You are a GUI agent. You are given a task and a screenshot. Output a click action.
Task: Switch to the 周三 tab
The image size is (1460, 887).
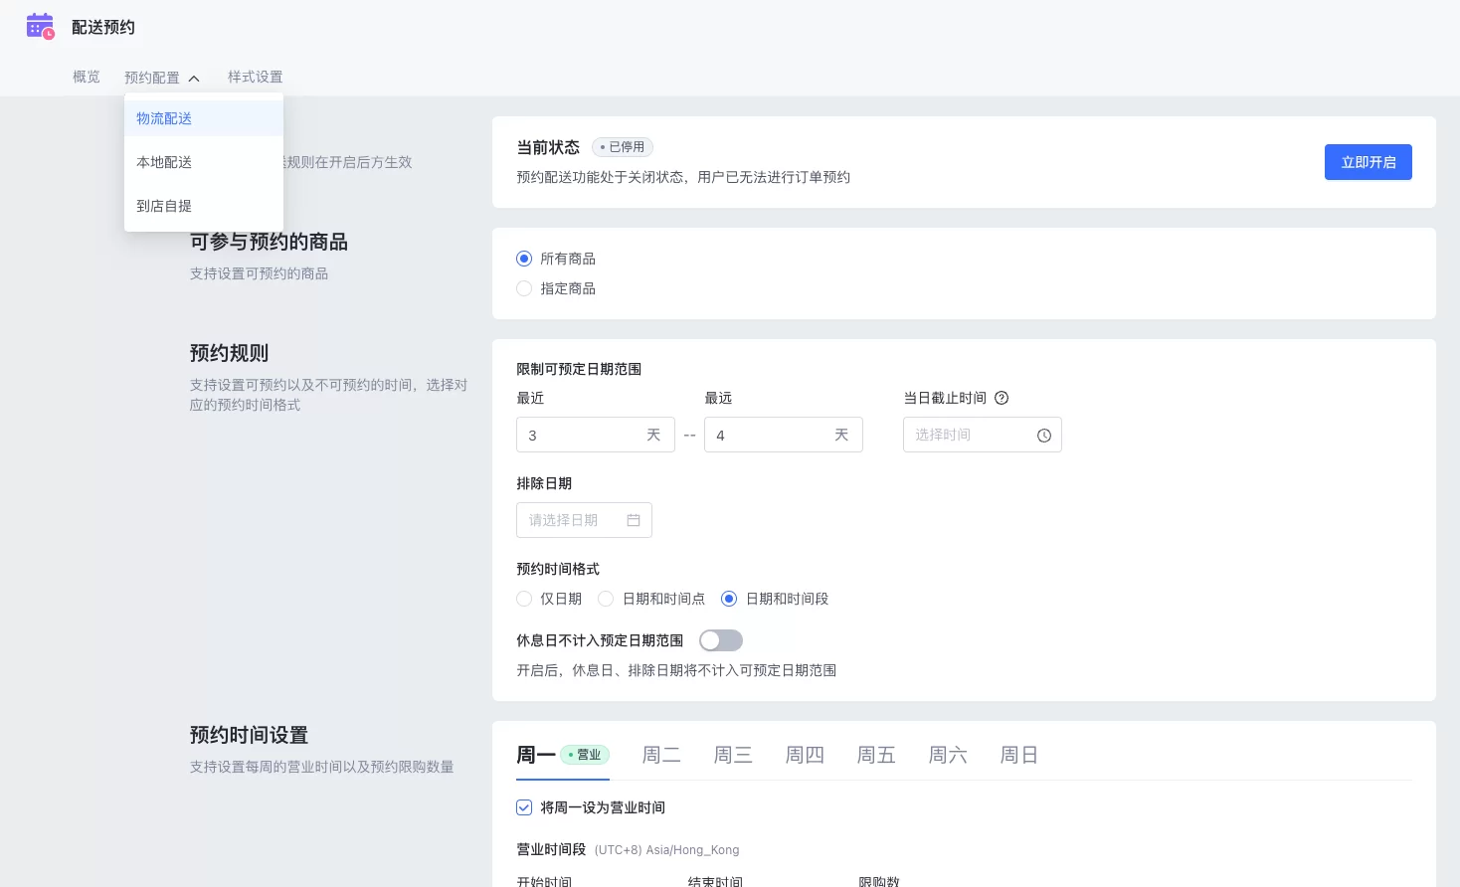733,755
